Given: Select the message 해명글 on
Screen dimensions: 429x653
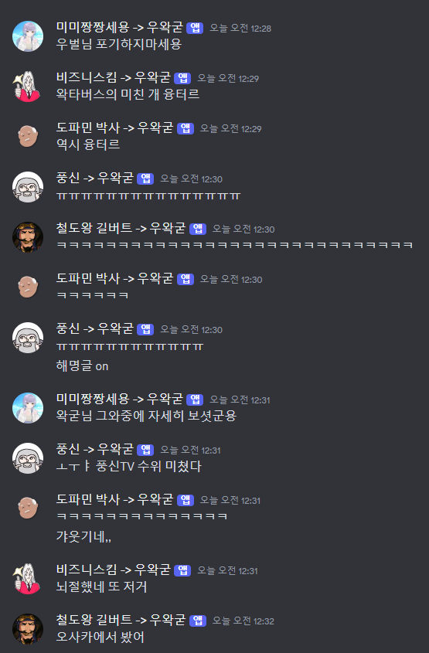Looking at the screenshot, I should click(x=83, y=366).
